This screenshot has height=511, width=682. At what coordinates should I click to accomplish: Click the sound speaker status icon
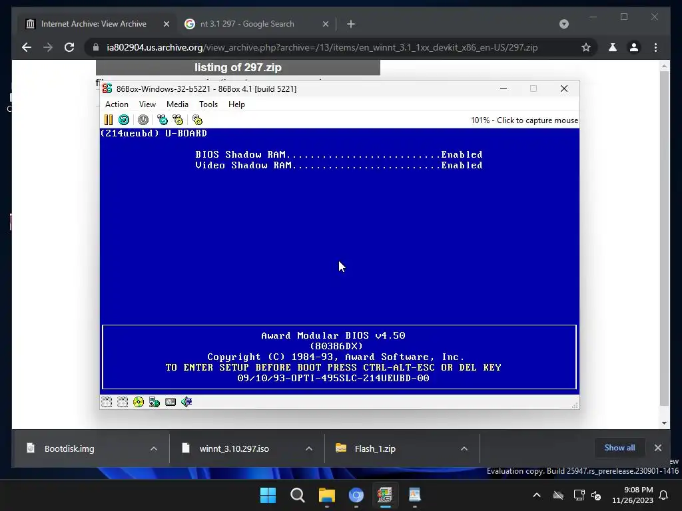[186, 402]
